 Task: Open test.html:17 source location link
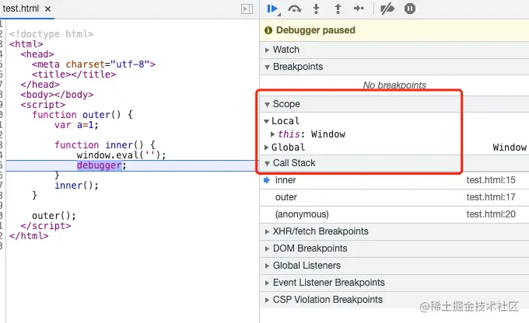coord(491,197)
